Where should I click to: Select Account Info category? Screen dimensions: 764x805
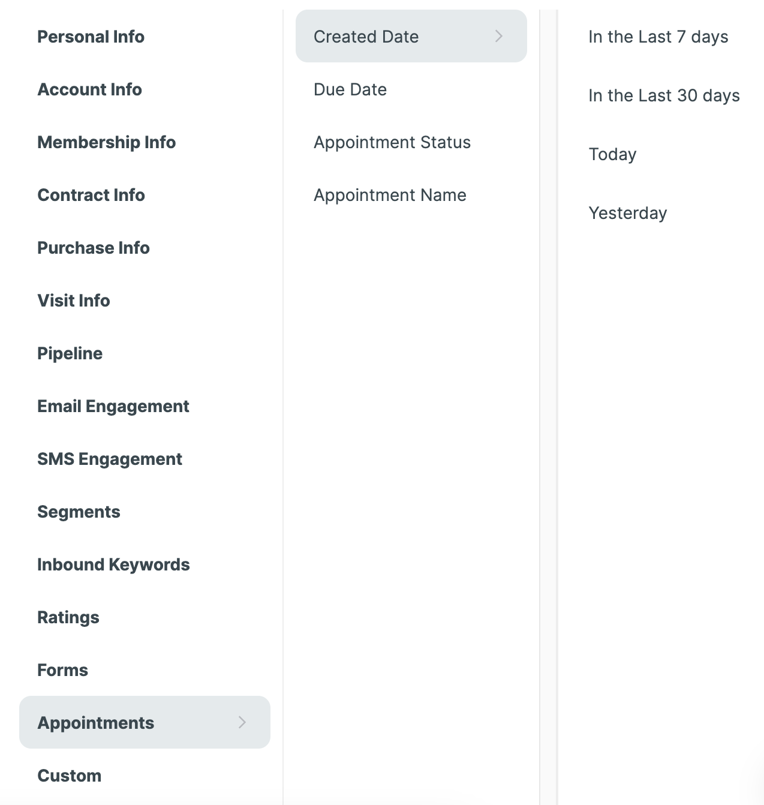coord(89,89)
